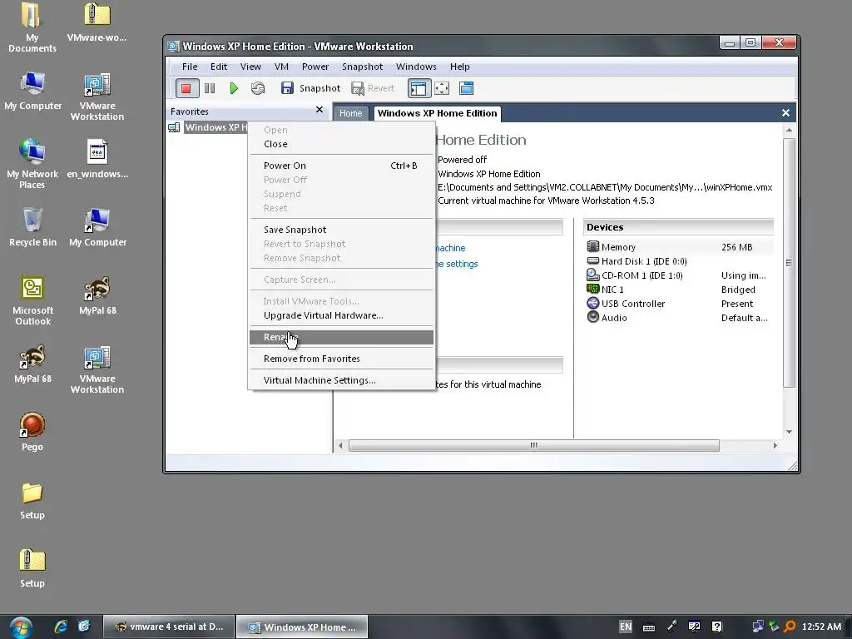Open the VMware-wo... zip desktop icon
The image size is (852, 639).
click(97, 22)
